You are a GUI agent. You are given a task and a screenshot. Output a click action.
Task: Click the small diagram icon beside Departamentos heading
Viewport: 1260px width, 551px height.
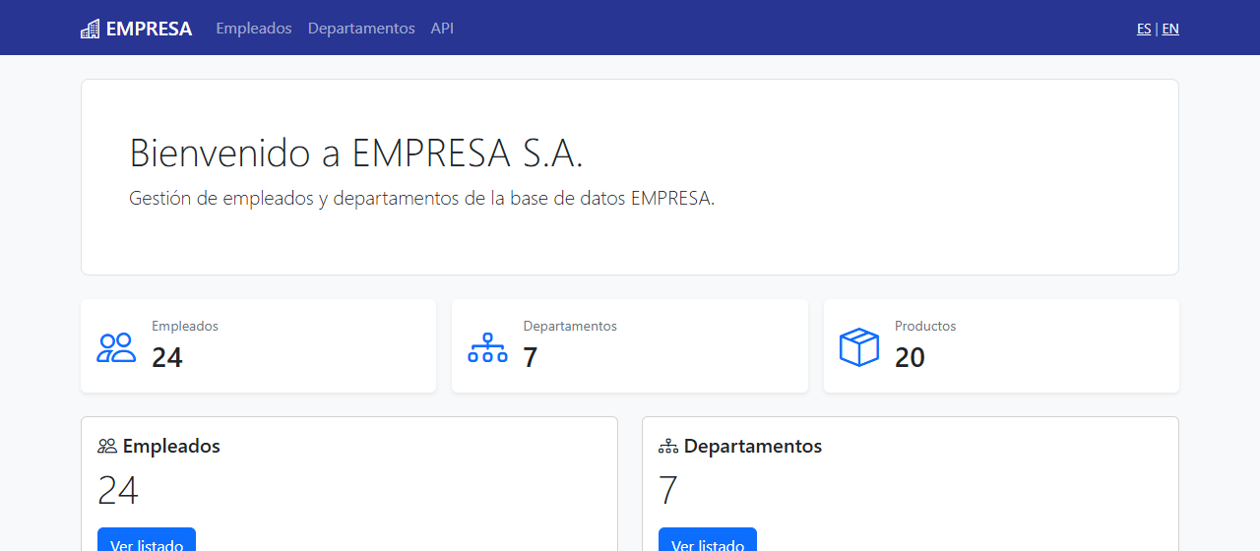(x=668, y=446)
